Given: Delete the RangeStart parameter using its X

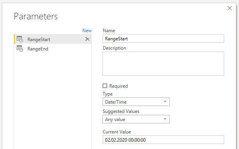Looking at the screenshot, I should point(87,39).
